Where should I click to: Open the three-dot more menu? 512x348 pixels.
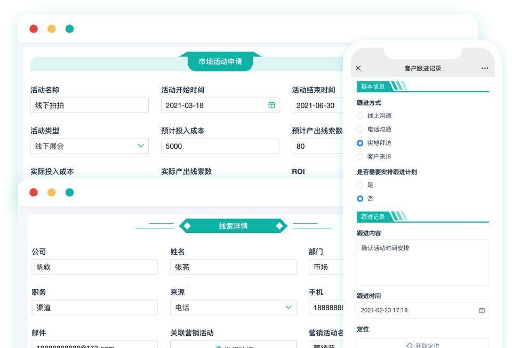coord(485,68)
